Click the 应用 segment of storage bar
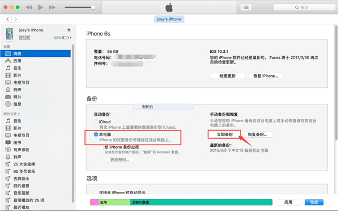The image size is (338, 211). [x=114, y=203]
